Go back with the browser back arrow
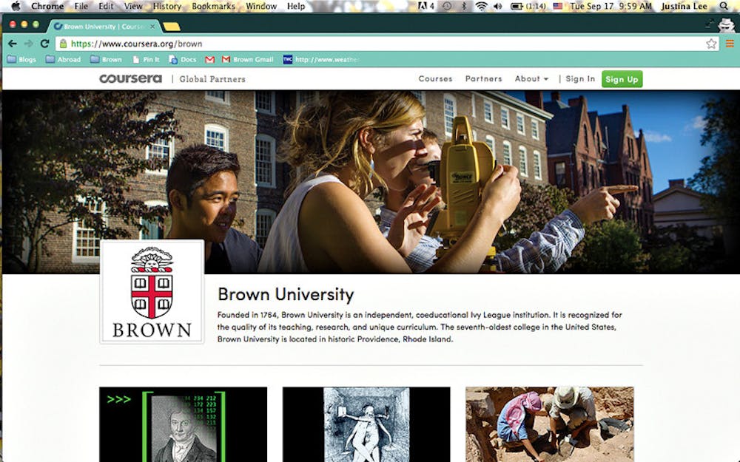740x462 pixels. pos(13,44)
